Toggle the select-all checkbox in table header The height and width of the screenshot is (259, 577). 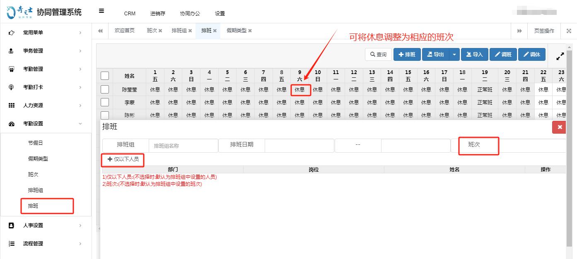(x=105, y=76)
